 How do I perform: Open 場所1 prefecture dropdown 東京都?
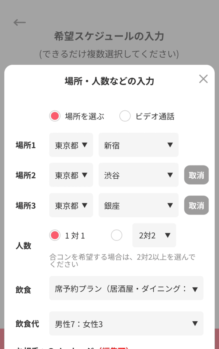point(71,145)
